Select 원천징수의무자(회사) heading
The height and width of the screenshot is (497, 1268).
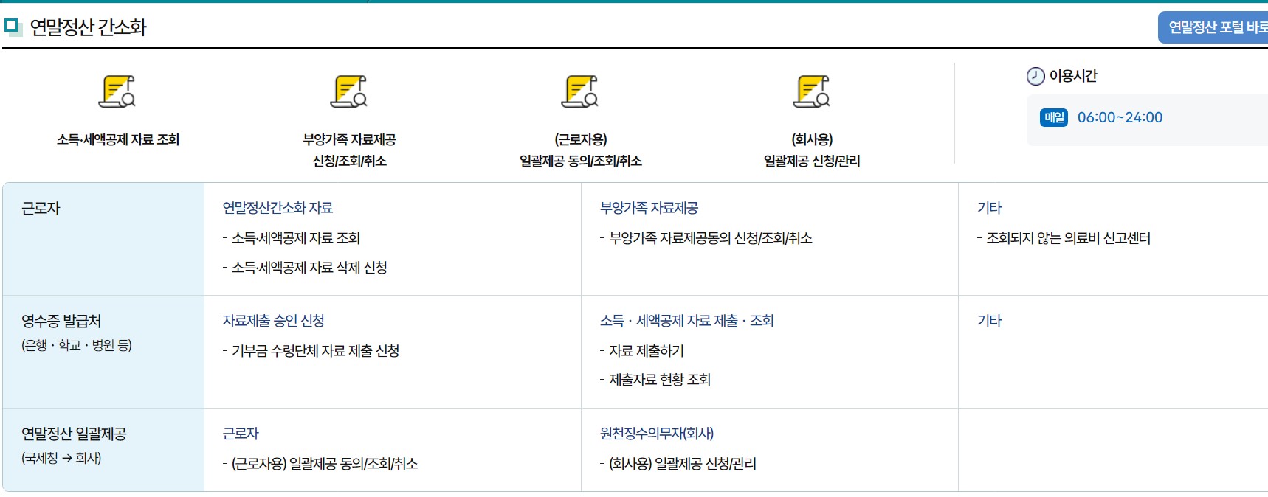656,434
